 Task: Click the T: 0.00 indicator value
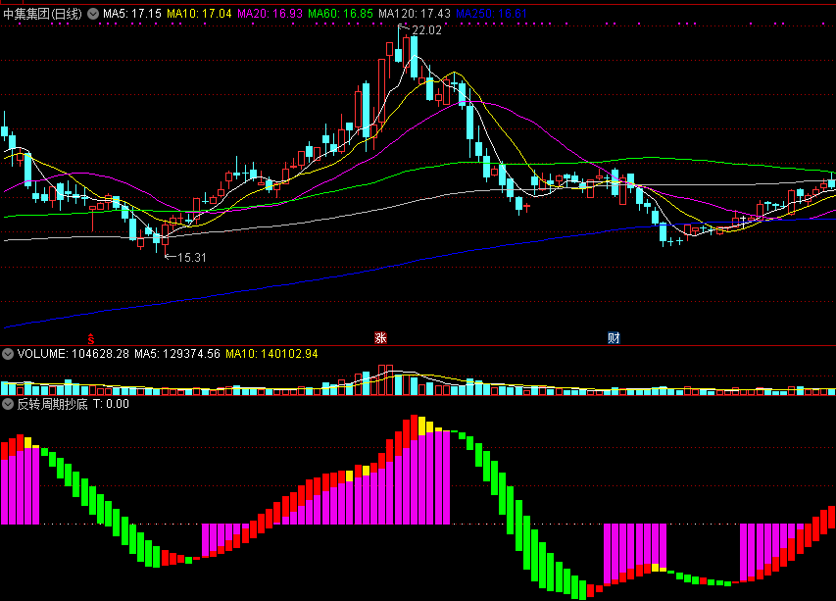click(111, 404)
